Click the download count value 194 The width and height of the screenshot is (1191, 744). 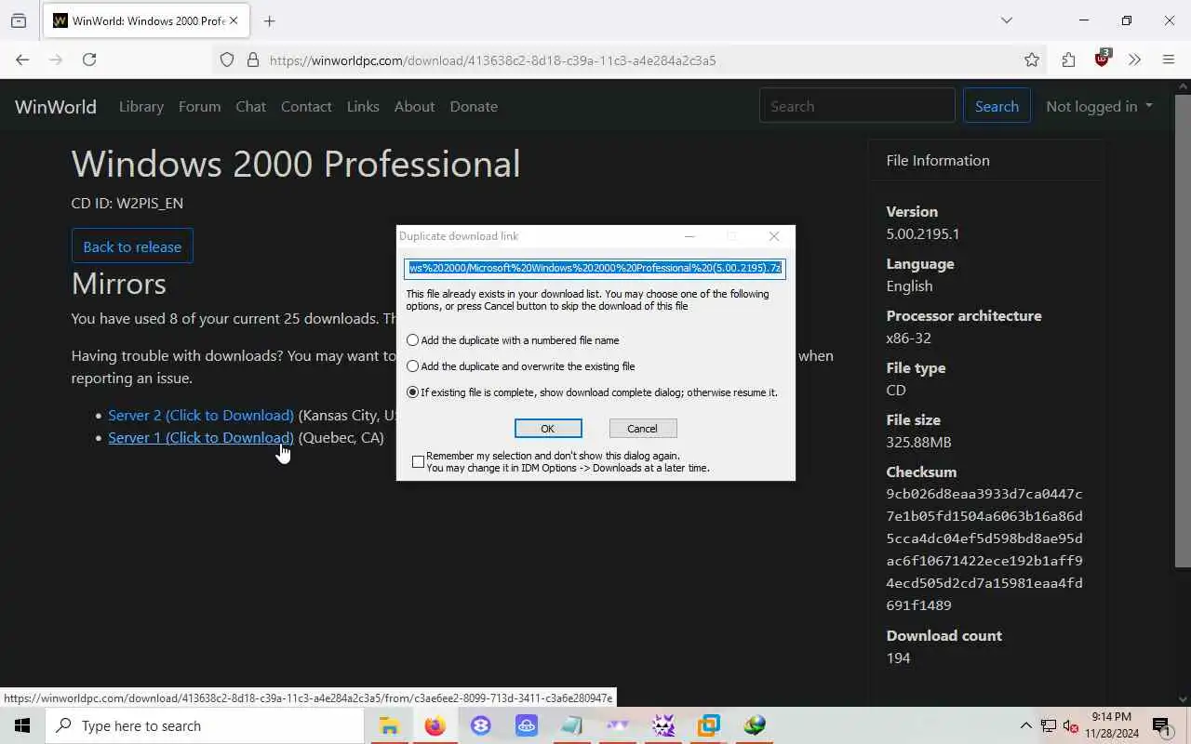point(899,658)
